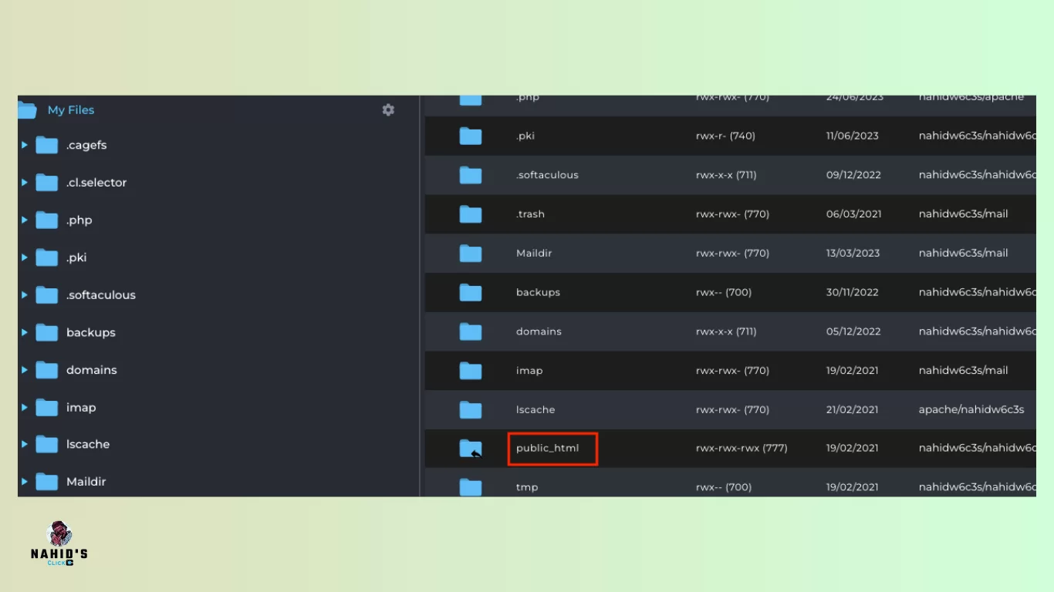Select .php folder icon in tree
Viewport: 1054px width, 592px height.
coord(47,220)
